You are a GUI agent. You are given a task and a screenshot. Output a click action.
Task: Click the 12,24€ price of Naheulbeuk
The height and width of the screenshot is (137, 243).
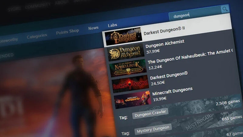[x=155, y=67]
